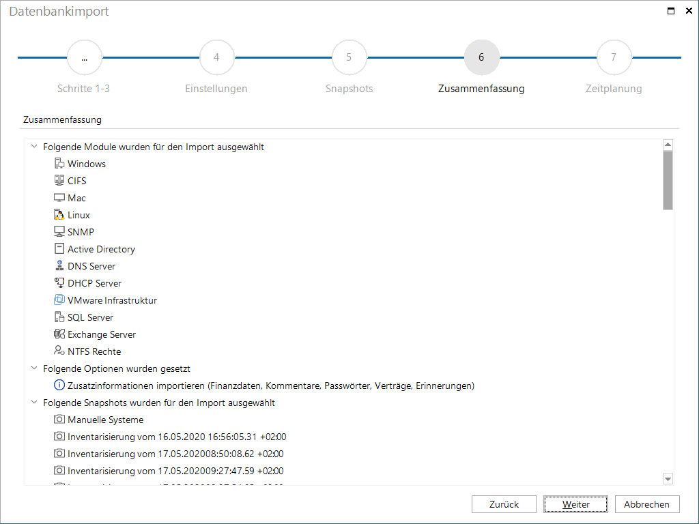
Task: Collapse the 'Folgende Snapshots' section
Action: pyautogui.click(x=34, y=402)
